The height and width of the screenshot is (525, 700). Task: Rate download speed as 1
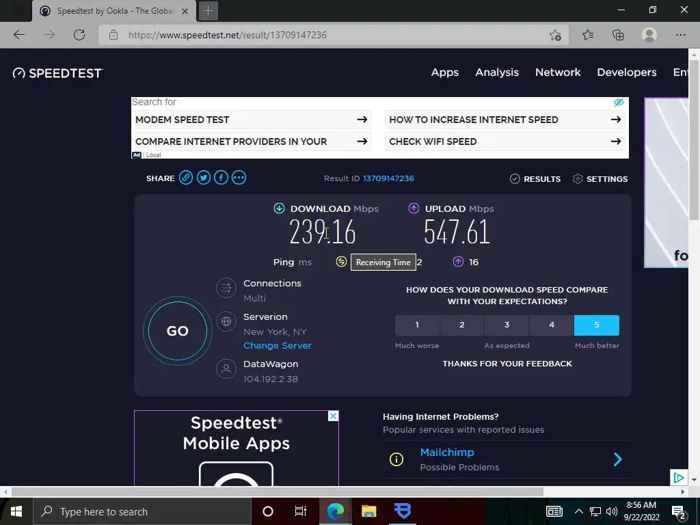(417, 325)
